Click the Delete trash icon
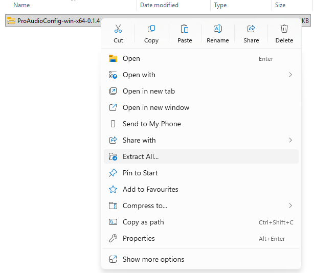 [284, 29]
